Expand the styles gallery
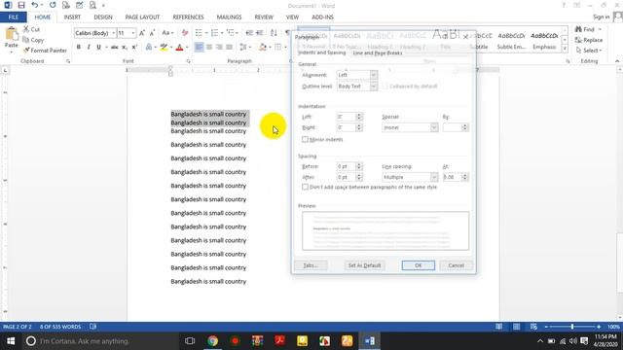The width and height of the screenshot is (623, 350). tap(565, 49)
